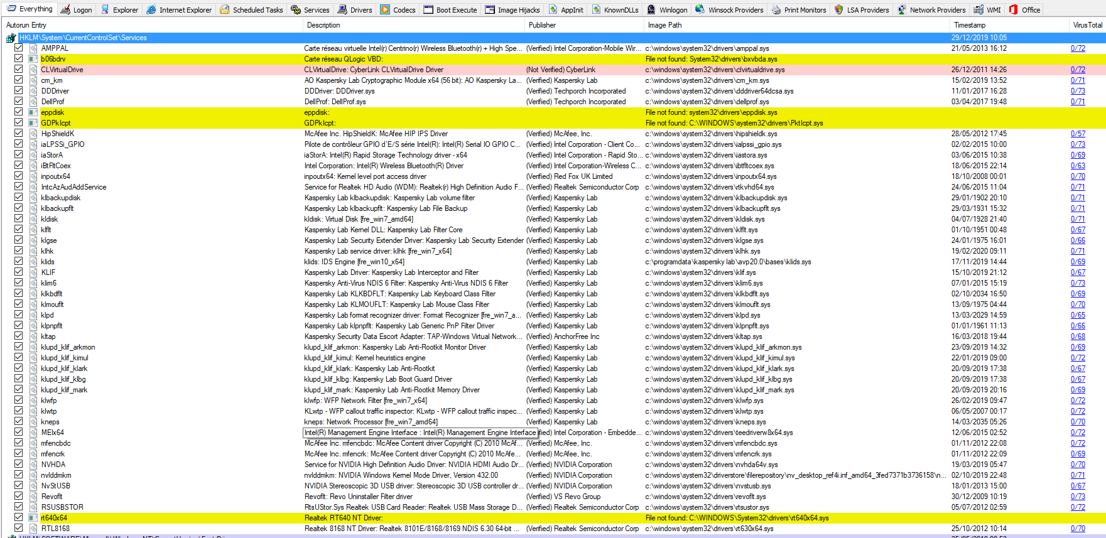The image size is (1106, 538).
Task: Disable the CLVirtualDrive entry checkbox
Action: (18, 69)
